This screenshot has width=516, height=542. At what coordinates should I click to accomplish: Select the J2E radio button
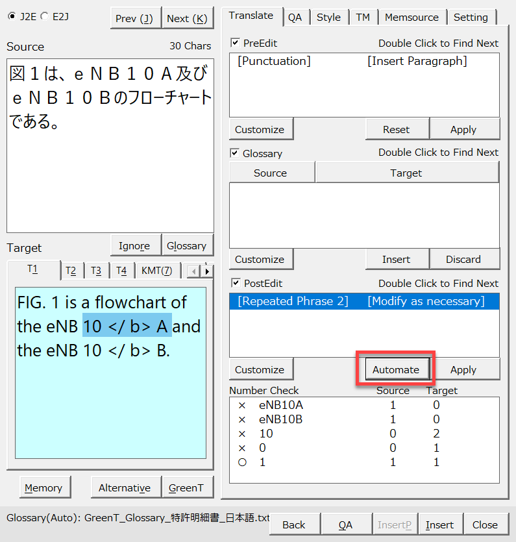[x=11, y=17]
